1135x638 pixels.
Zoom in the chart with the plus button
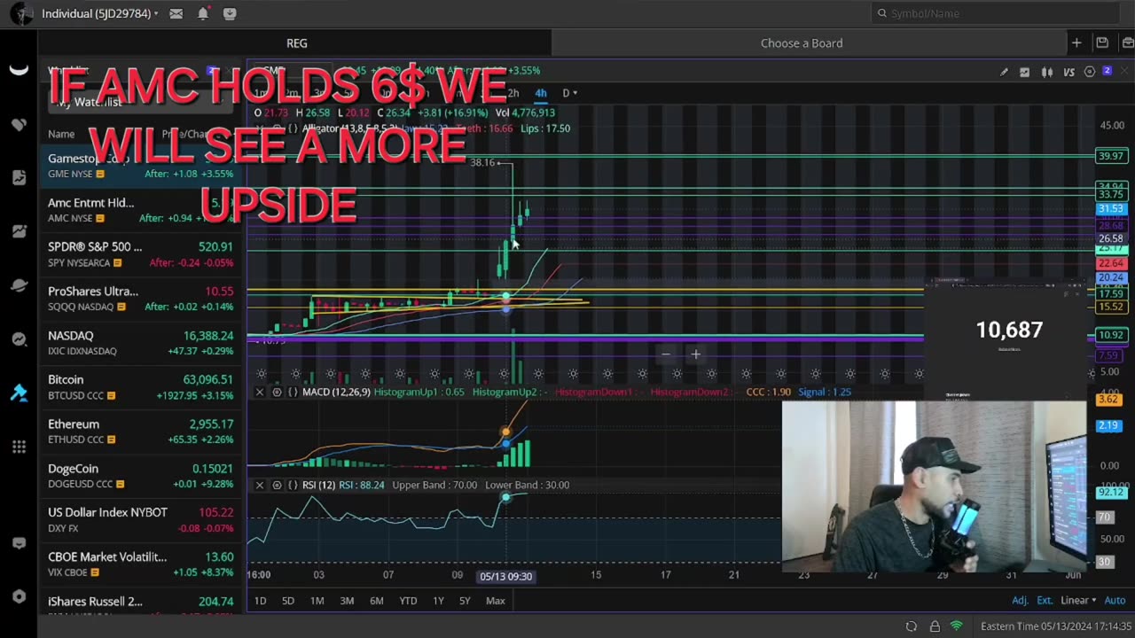click(696, 354)
